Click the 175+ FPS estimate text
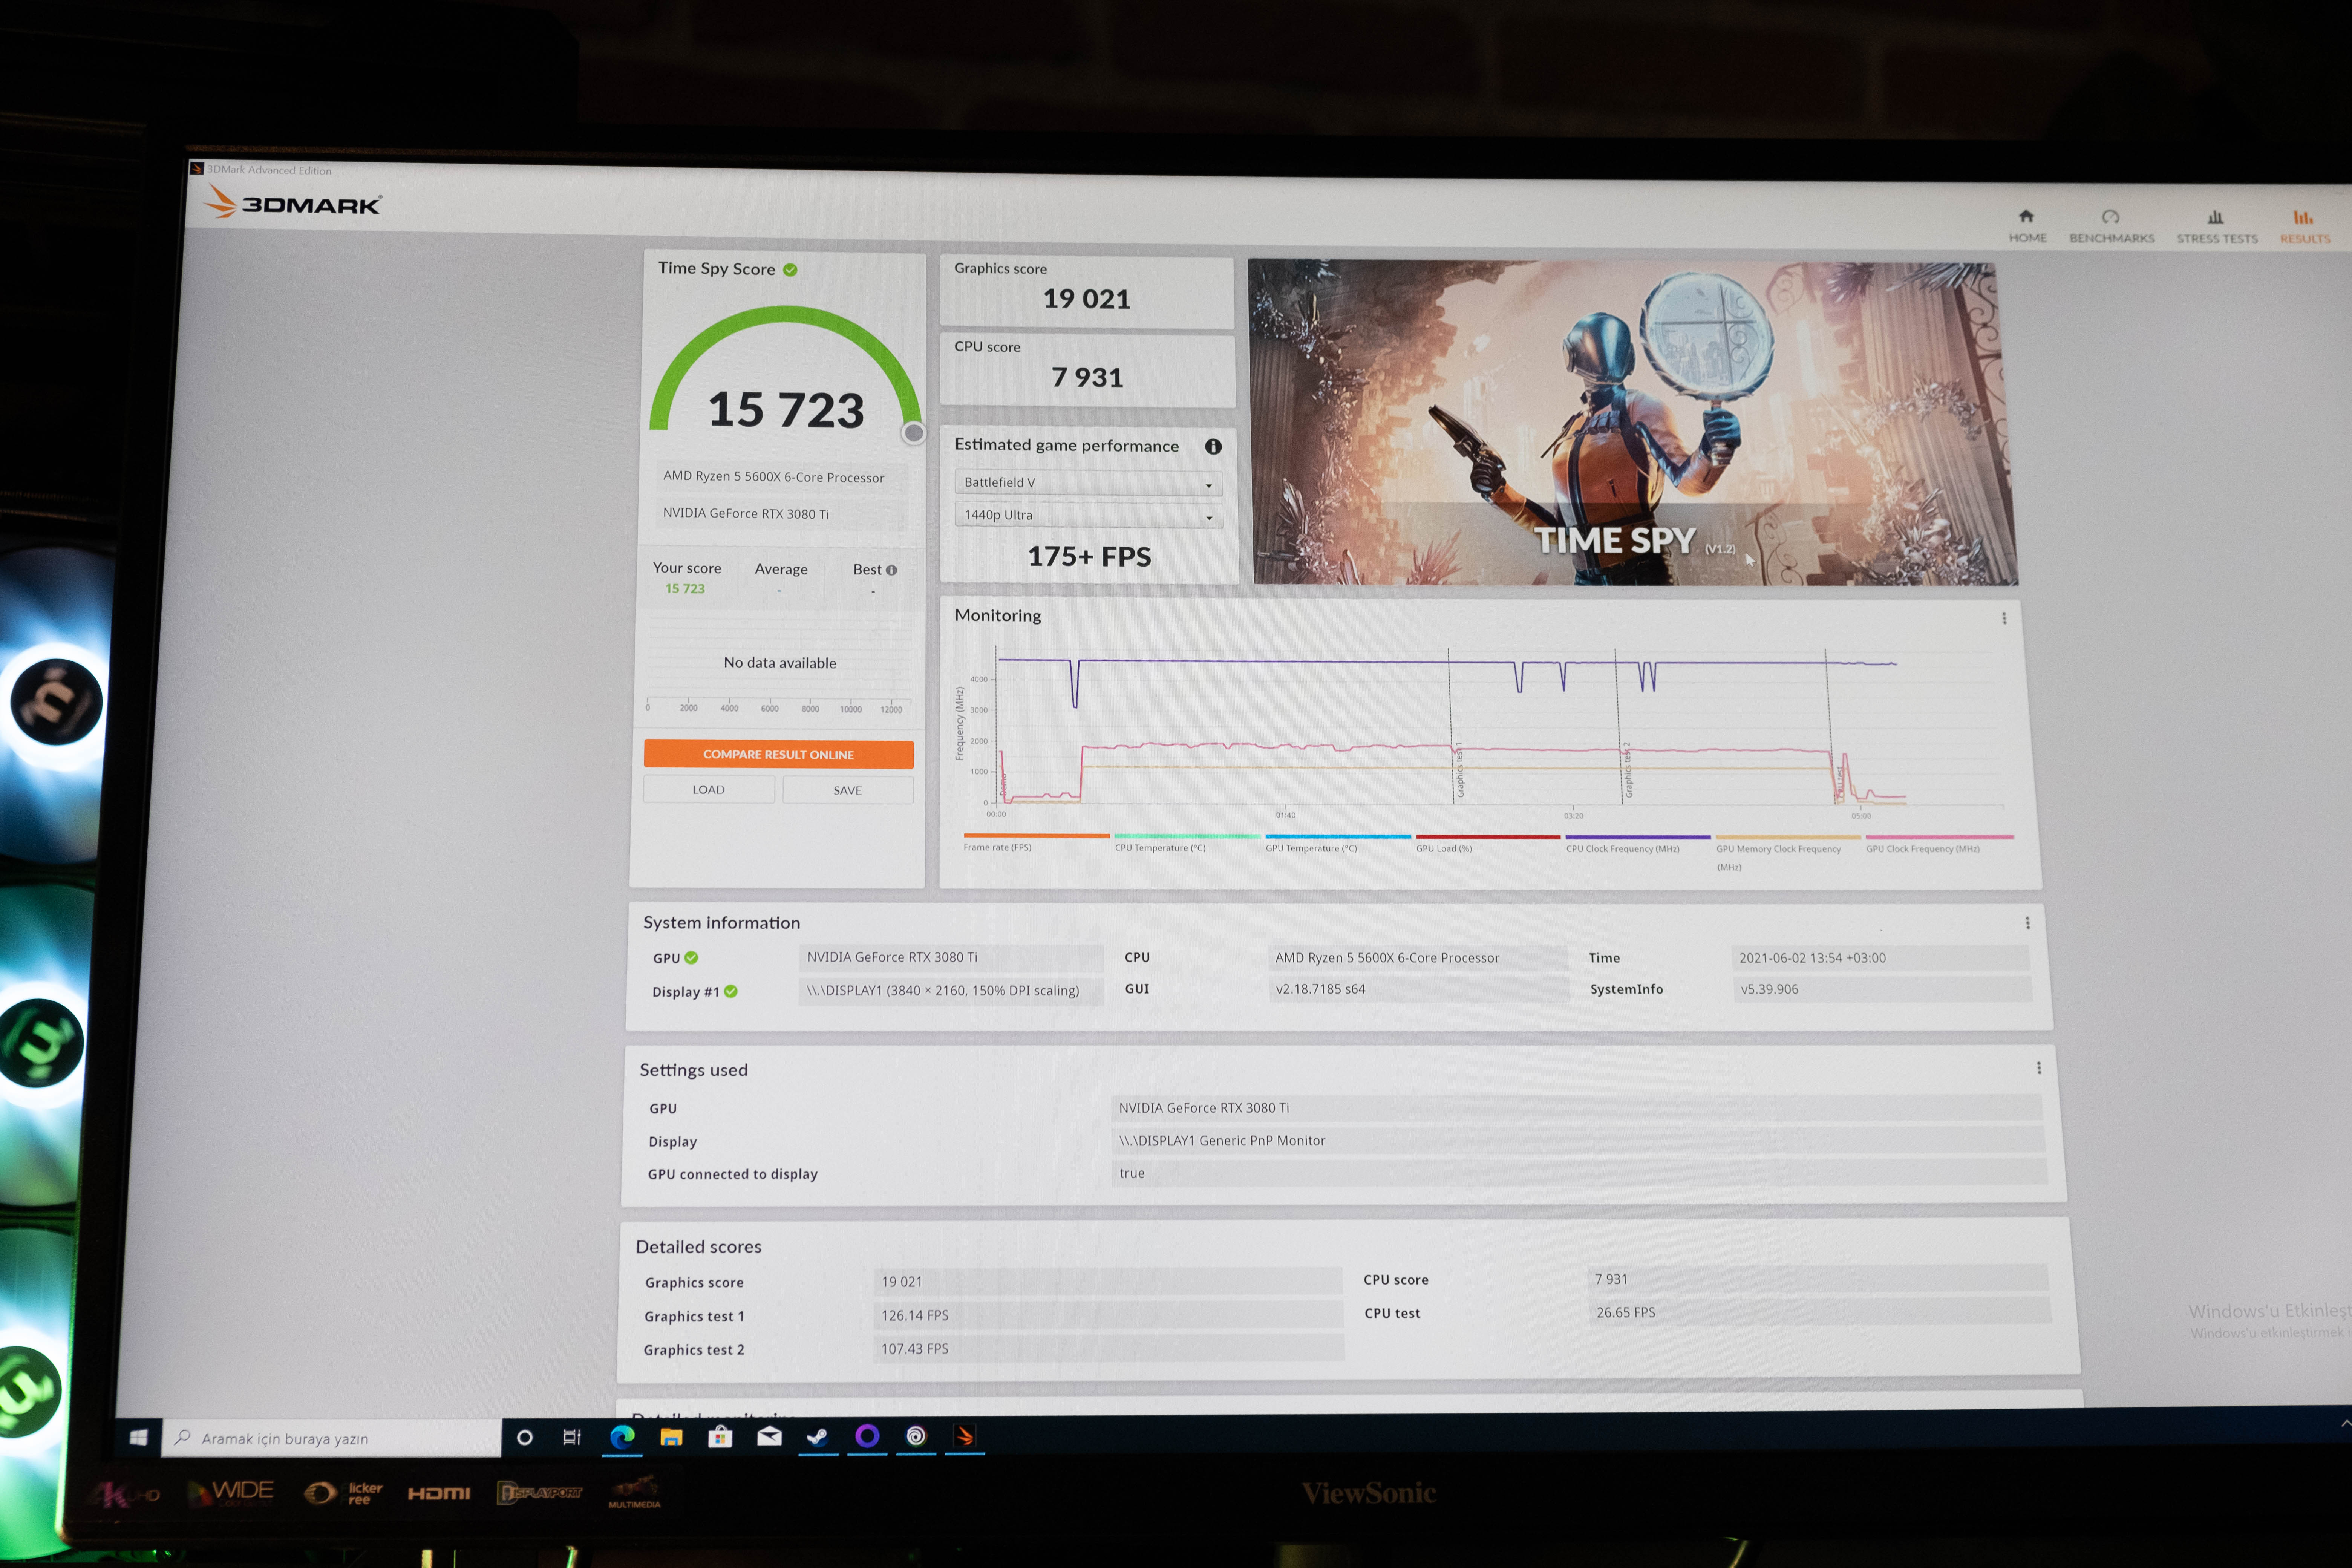This screenshot has width=2352, height=1568. pyautogui.click(x=1089, y=557)
